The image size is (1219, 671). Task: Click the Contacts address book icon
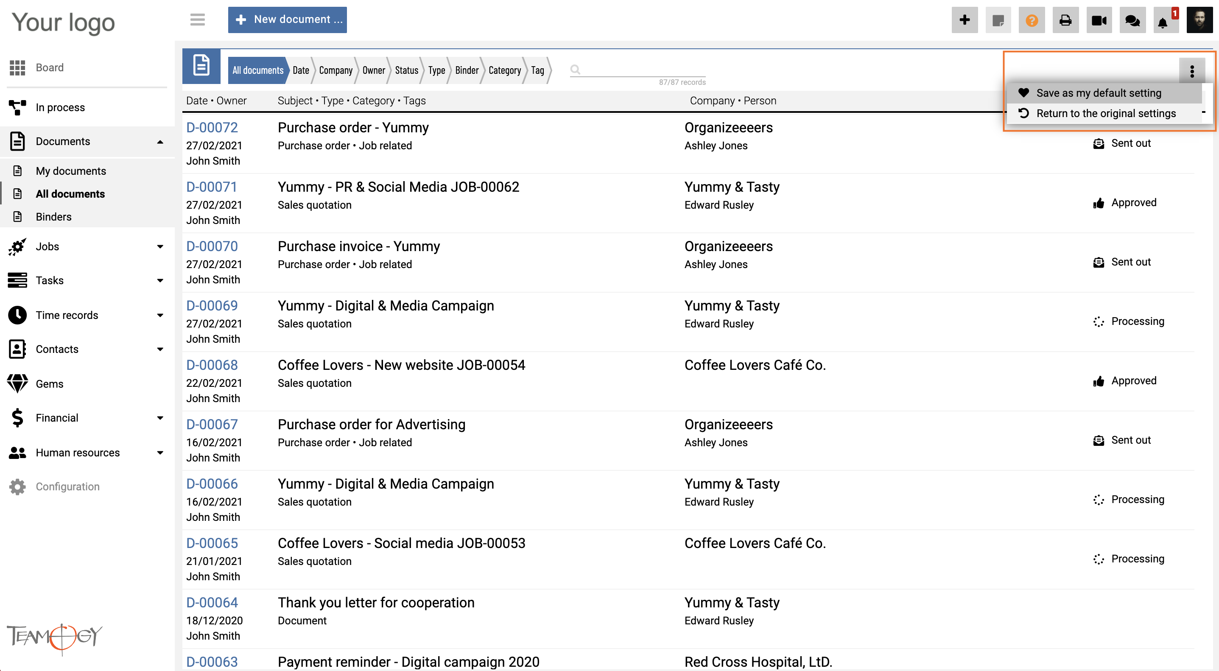pos(17,349)
